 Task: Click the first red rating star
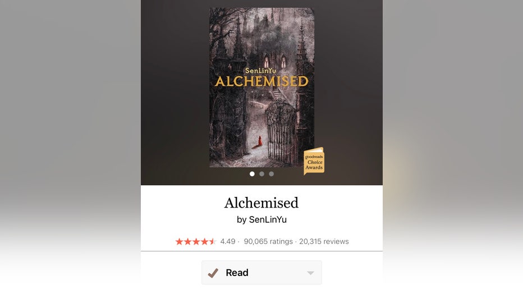pos(180,241)
